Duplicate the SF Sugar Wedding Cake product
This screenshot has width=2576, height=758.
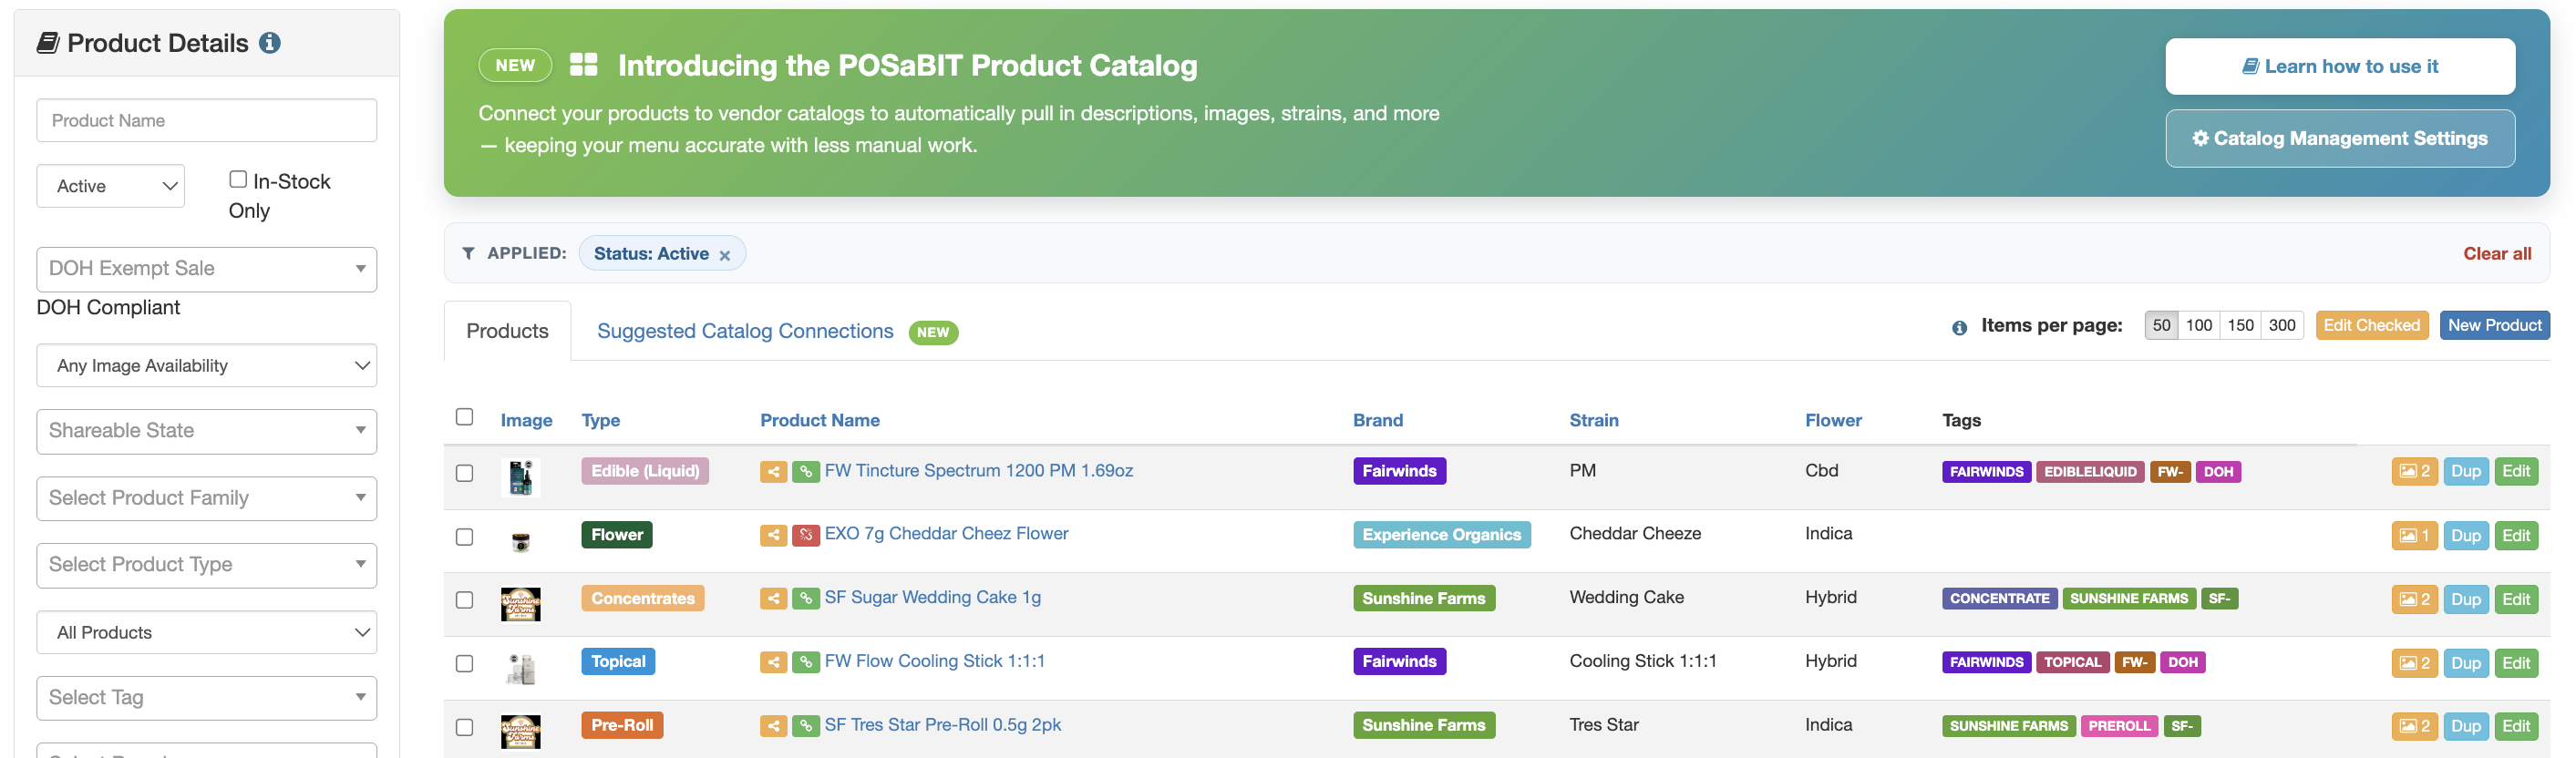[x=2465, y=600]
